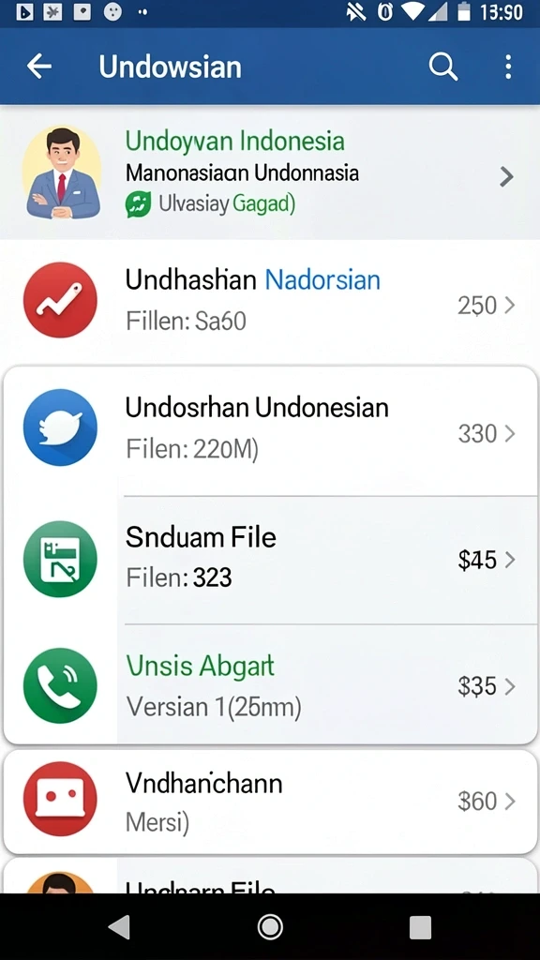Expand the chevron next to 250
The width and height of the screenshot is (540, 960).
(x=509, y=305)
